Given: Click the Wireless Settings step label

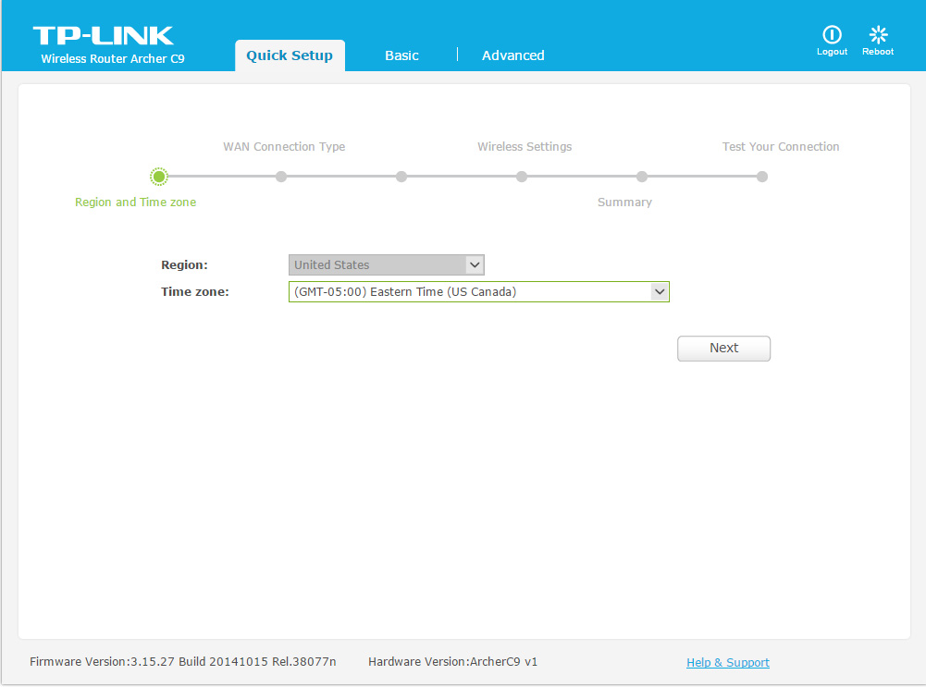Looking at the screenshot, I should click(x=525, y=147).
